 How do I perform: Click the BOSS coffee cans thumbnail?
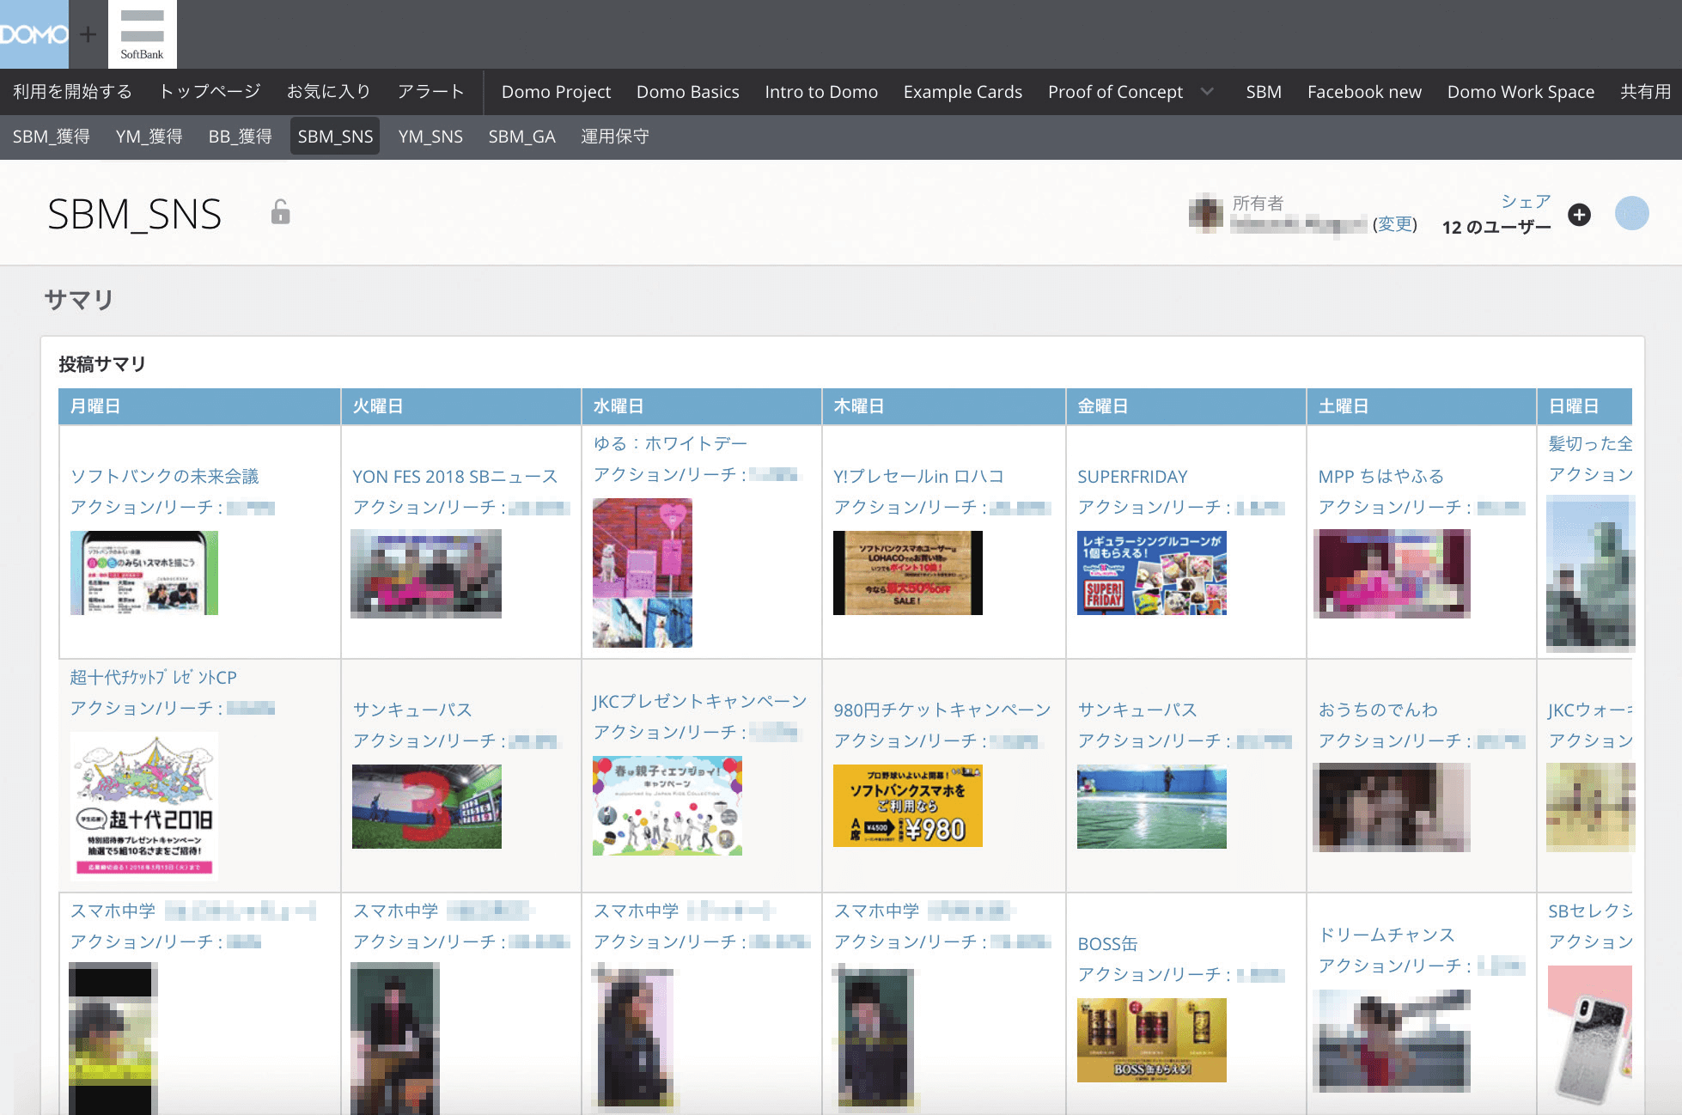point(1152,1040)
